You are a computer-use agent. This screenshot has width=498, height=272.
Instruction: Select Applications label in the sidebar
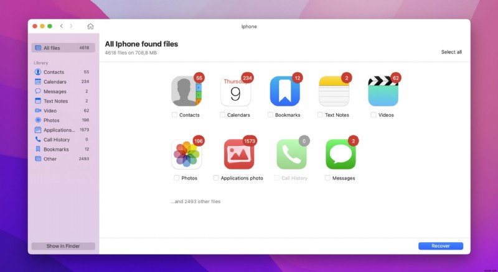pos(59,130)
